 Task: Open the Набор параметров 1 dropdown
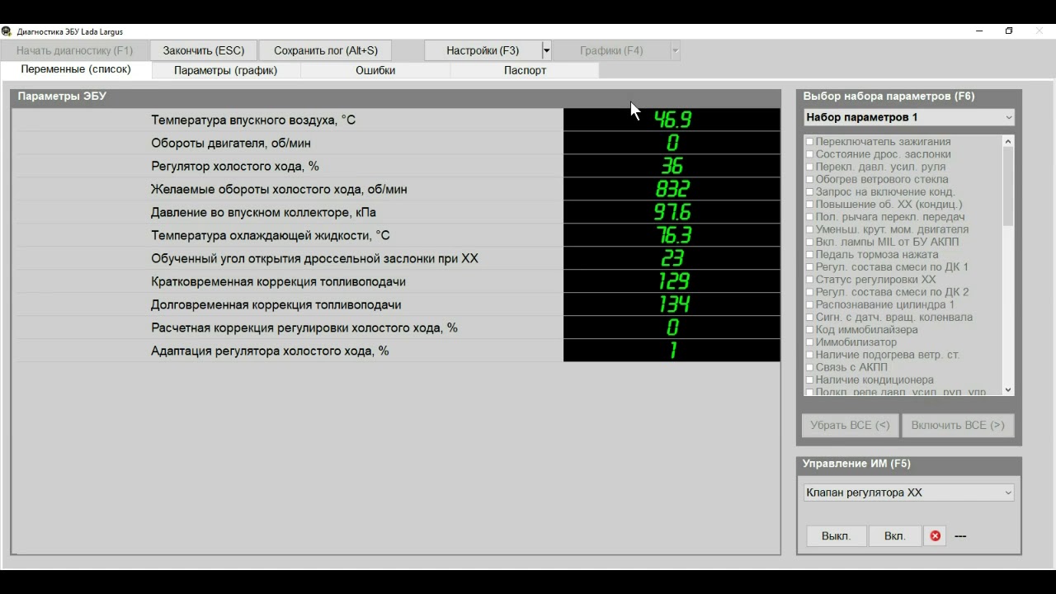point(908,118)
